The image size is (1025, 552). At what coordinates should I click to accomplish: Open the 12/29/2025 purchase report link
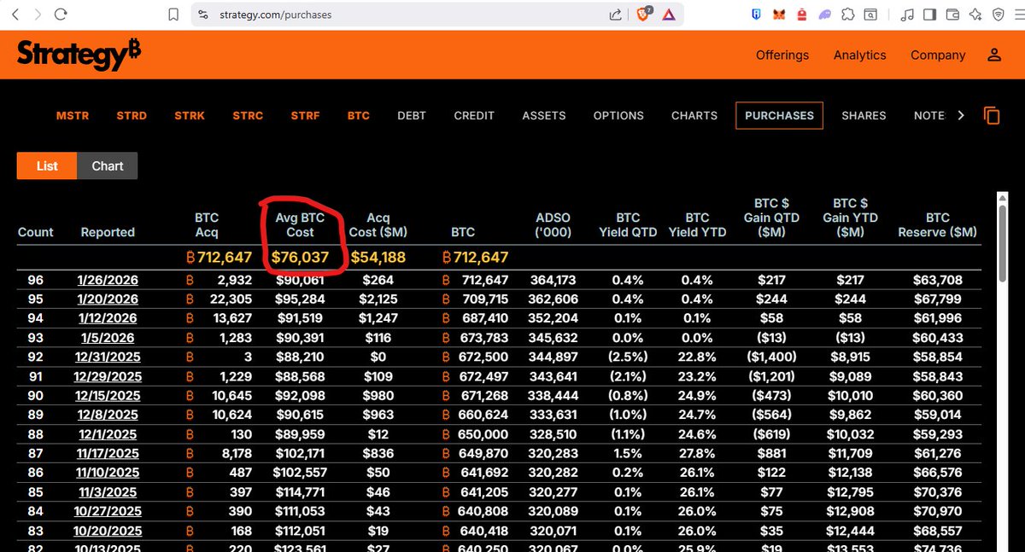pos(108,376)
